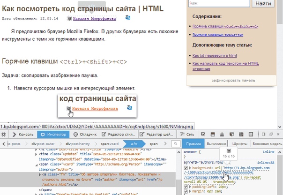Open the Горячие клавиши Ctrl+U contents link
The image size is (283, 195).
(218, 35)
